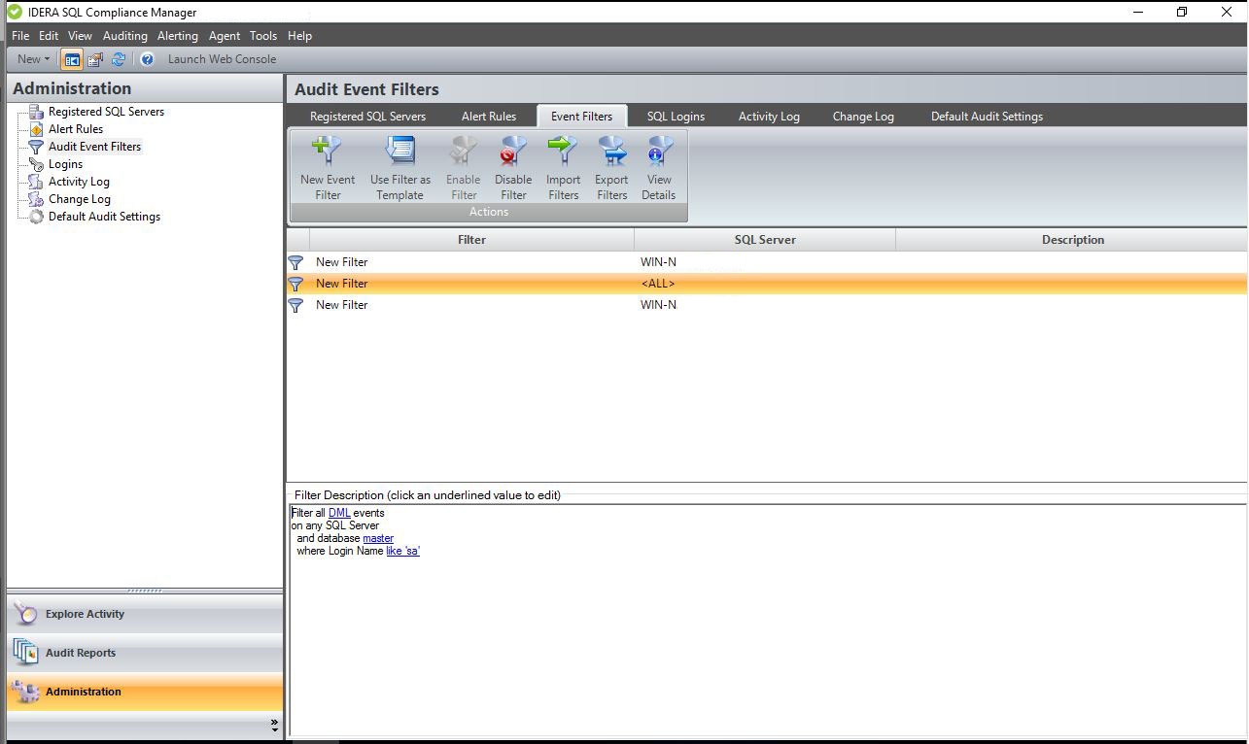Click Launch Web Console button
1249x744 pixels.
coord(222,59)
